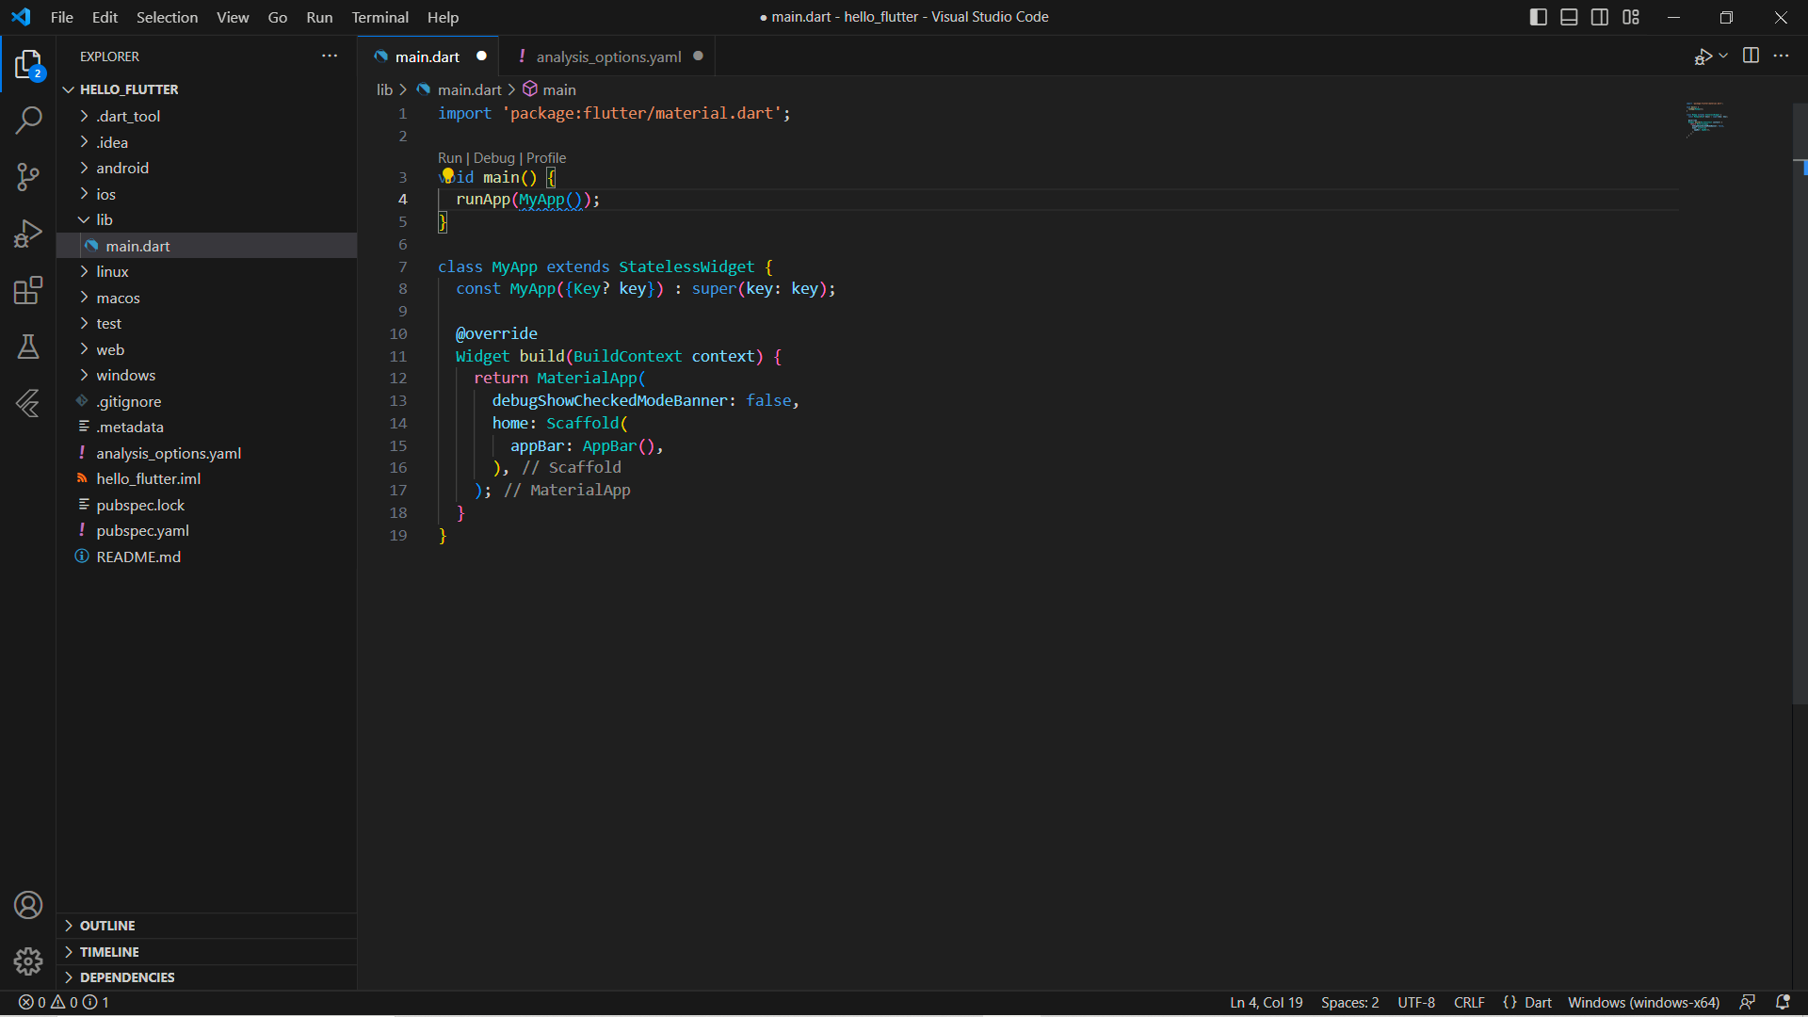
Task: Open the Help menu
Action: click(x=443, y=17)
